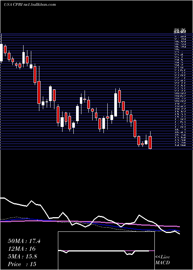Click the "Price : 15" readout
The image size is (193, 270).
click(x=22, y=264)
